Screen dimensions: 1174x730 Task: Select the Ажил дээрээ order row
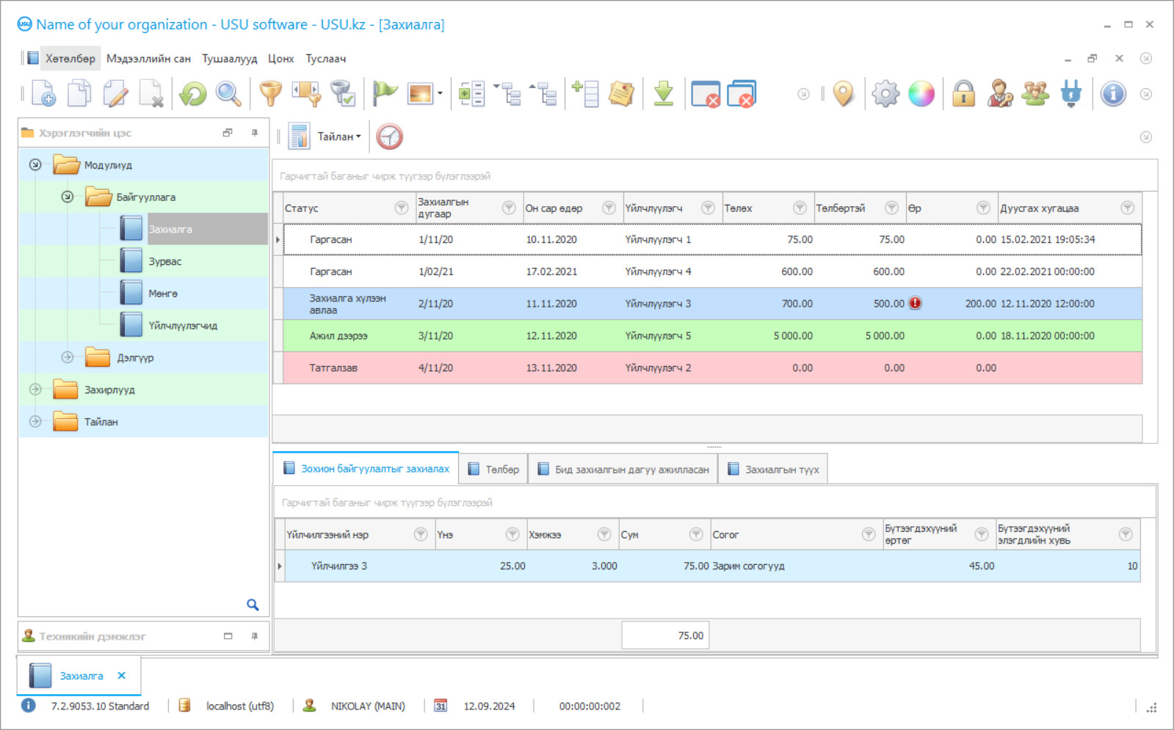pos(712,335)
